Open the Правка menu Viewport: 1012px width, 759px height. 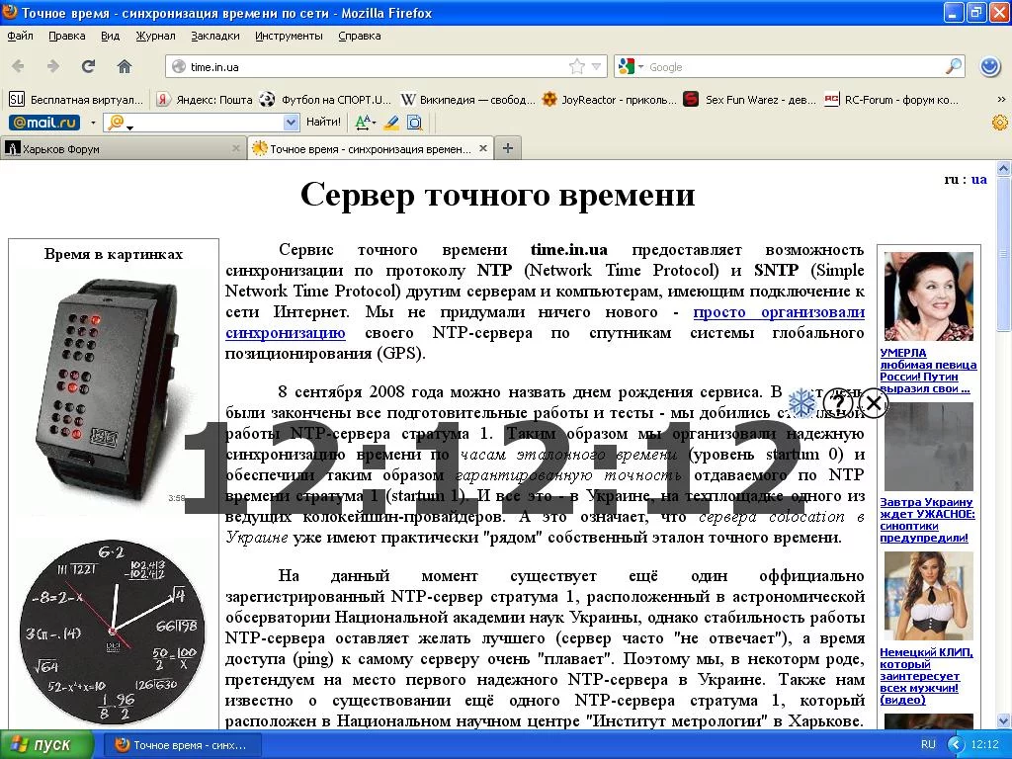coord(67,37)
